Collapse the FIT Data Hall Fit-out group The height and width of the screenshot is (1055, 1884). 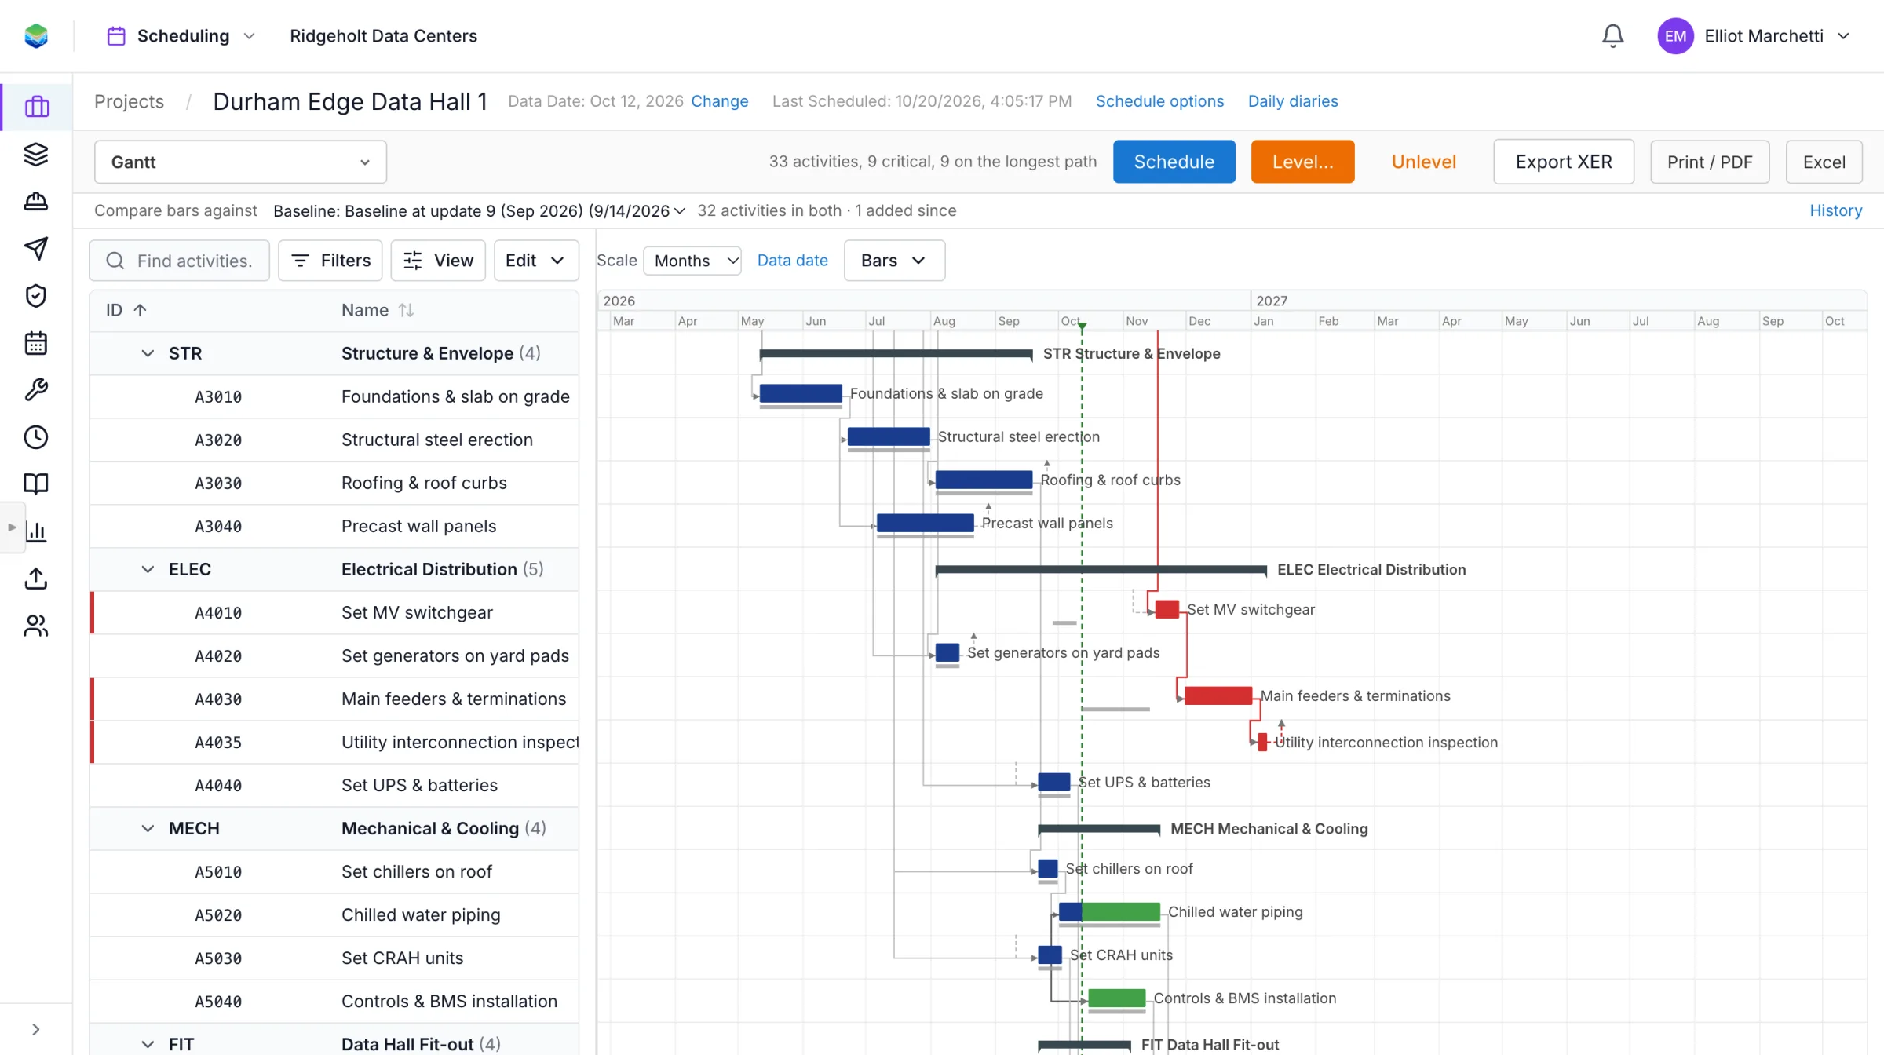(x=148, y=1044)
